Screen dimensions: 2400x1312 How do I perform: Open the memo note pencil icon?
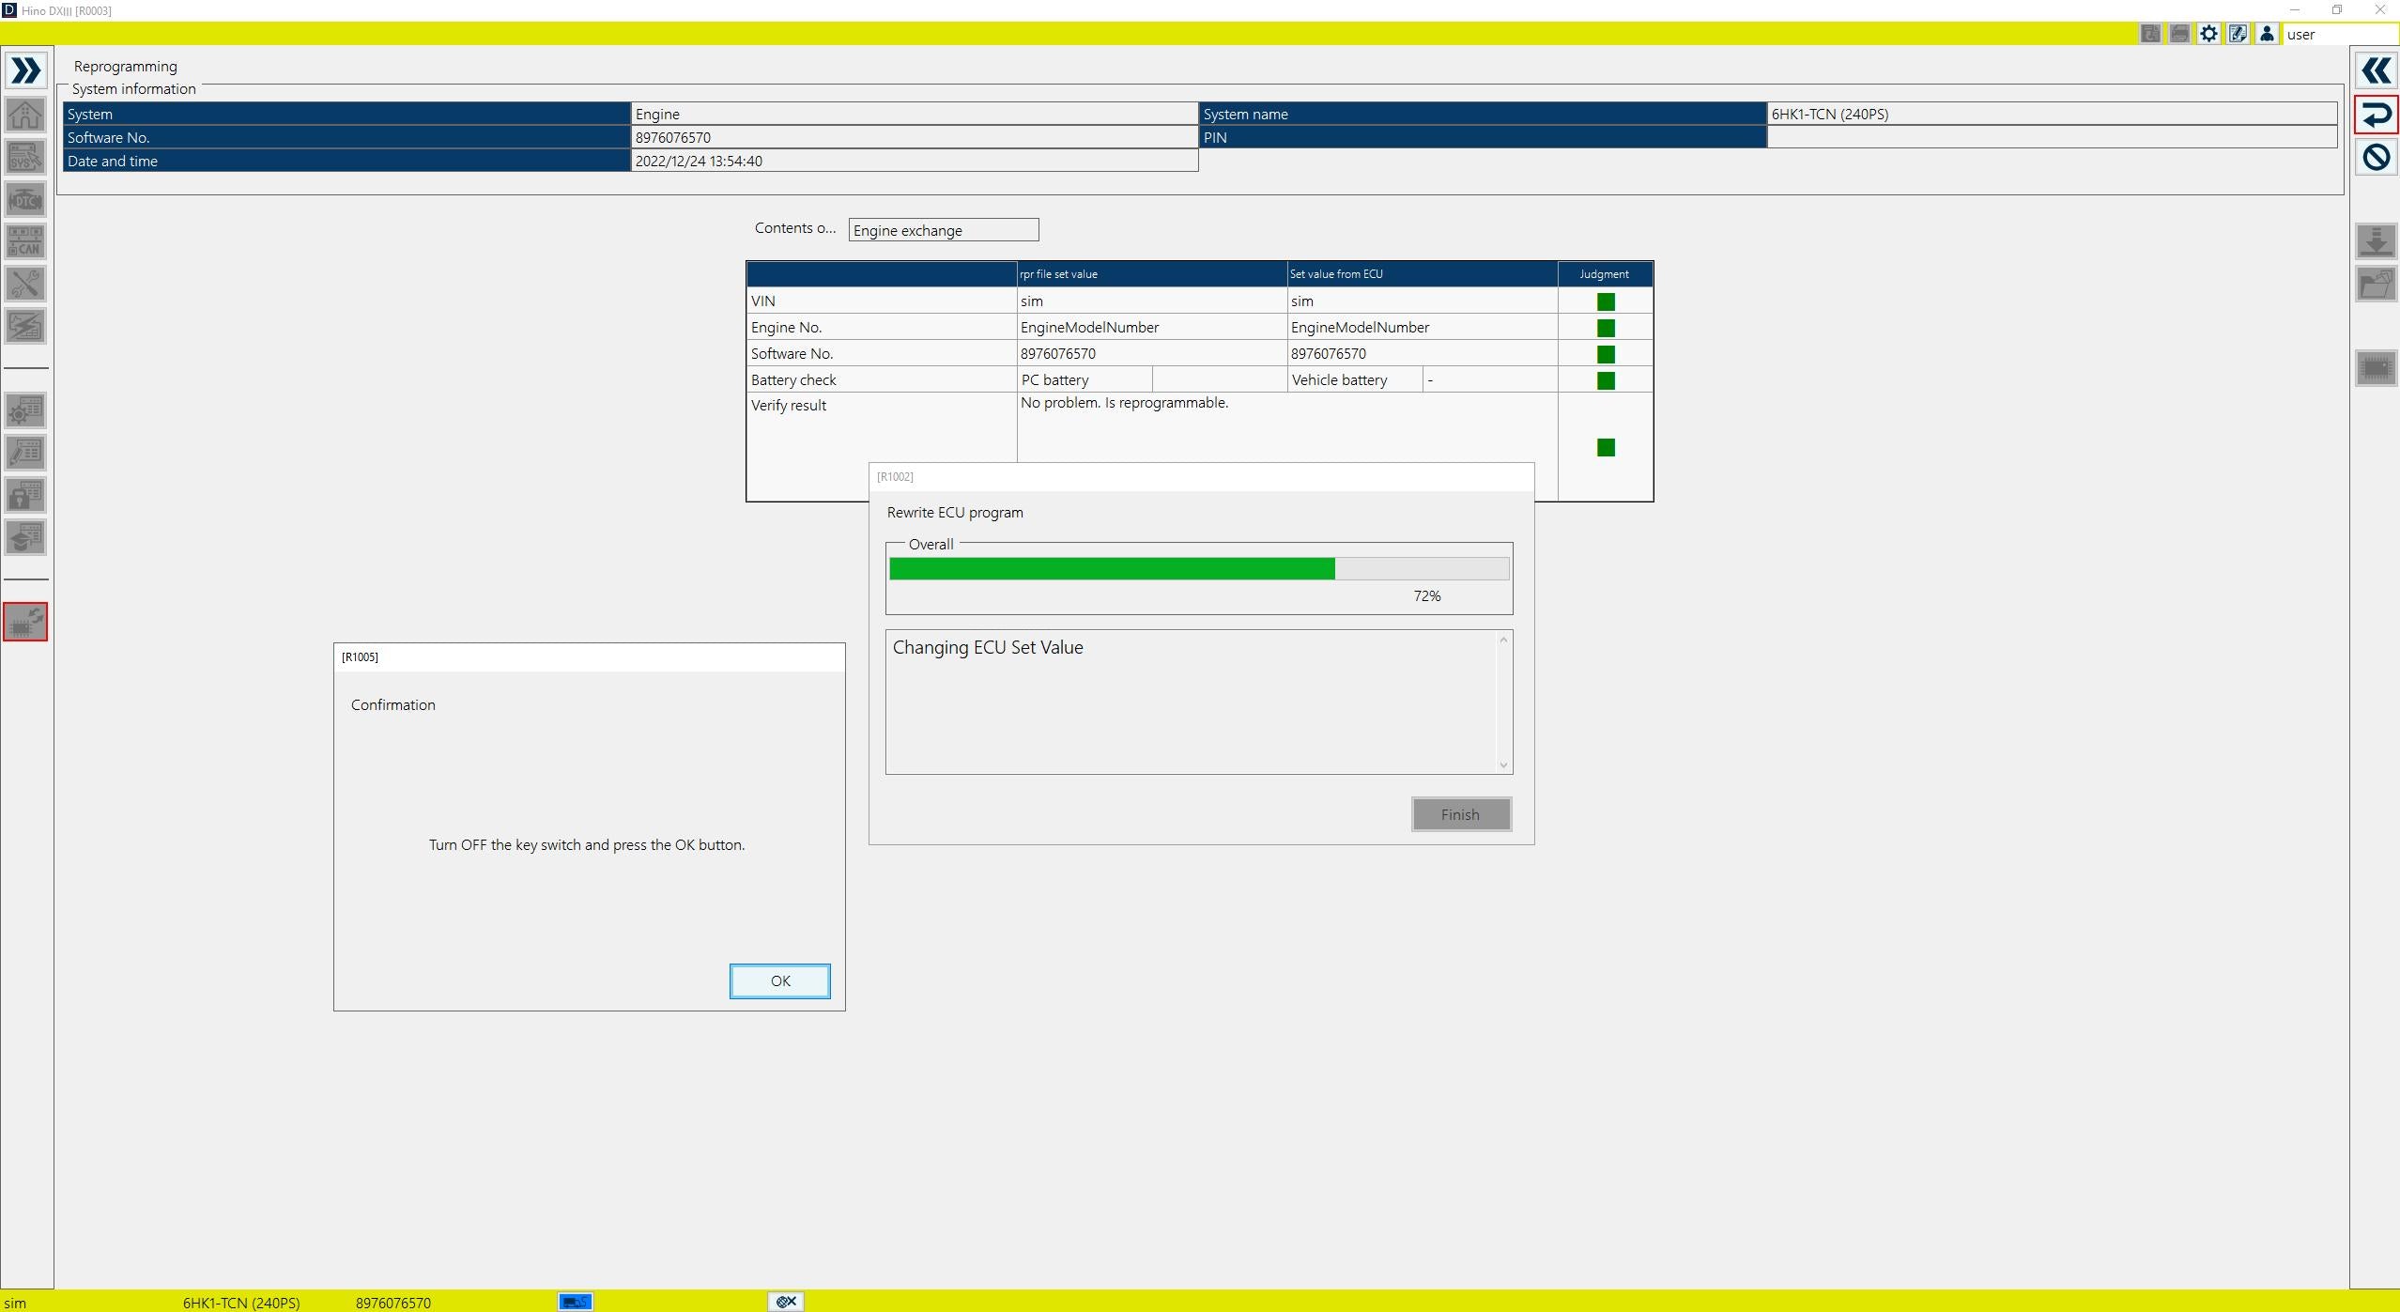2238,34
